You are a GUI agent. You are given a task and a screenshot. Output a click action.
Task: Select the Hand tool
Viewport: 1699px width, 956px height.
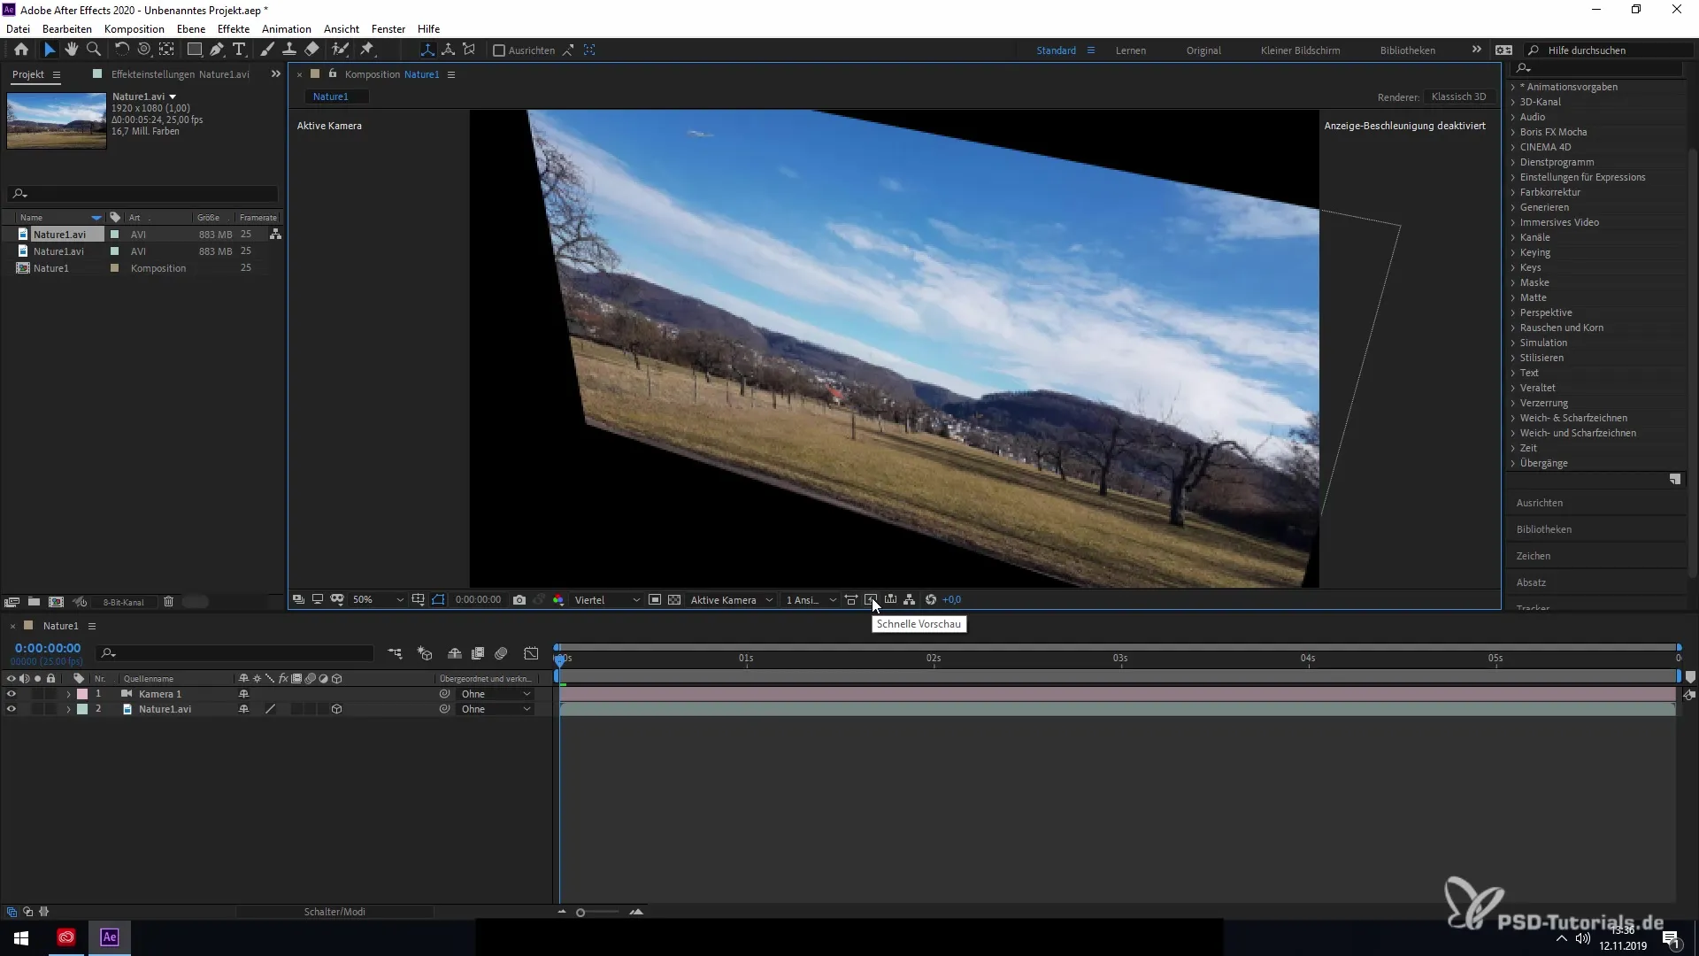[72, 50]
